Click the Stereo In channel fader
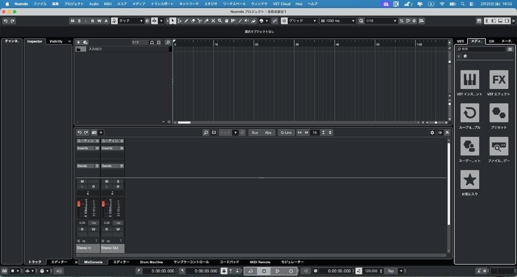 click(x=79, y=204)
